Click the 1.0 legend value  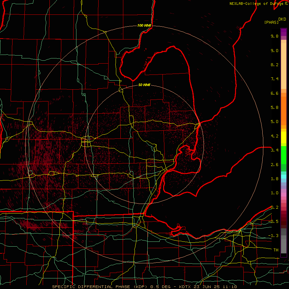(x=275, y=193)
